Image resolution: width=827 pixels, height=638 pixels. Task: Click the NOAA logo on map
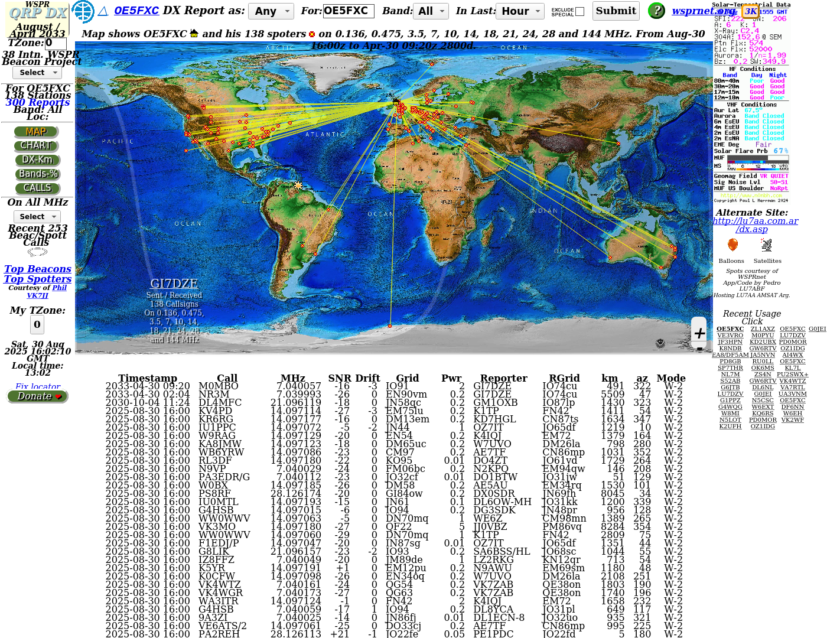coord(660,344)
